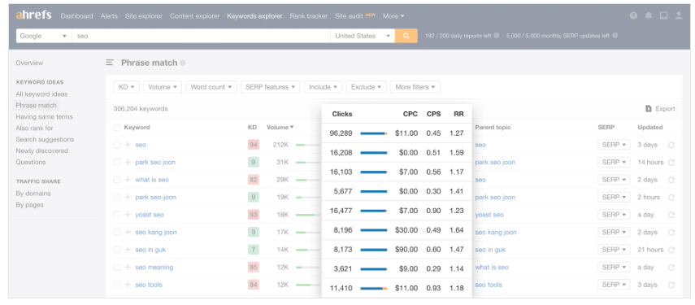Click info icon beside monthly SERP updates
Screen dimensions: 695x305
coord(615,36)
